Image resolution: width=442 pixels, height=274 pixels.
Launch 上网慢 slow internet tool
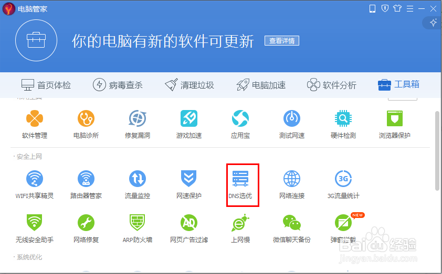click(x=240, y=228)
